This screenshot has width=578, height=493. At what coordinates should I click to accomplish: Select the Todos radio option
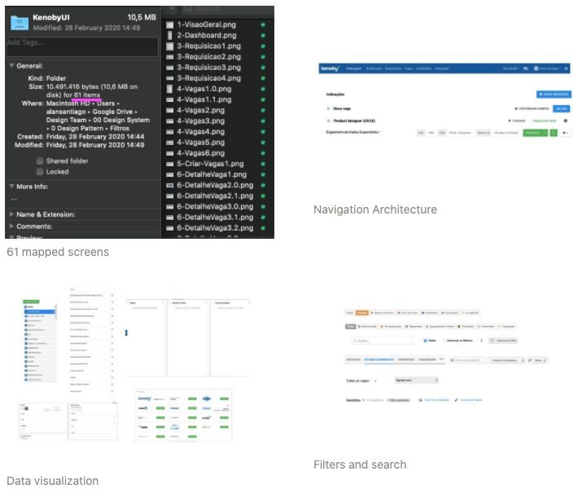click(425, 341)
